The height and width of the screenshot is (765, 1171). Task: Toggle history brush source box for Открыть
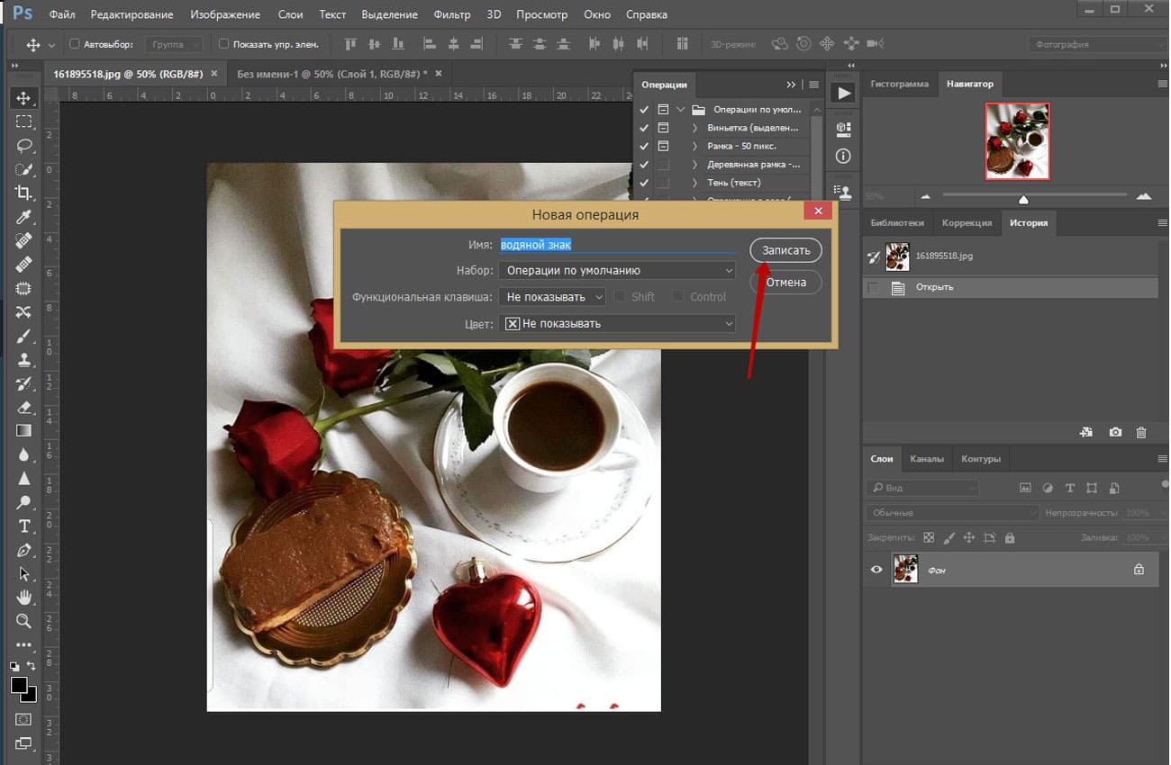(872, 287)
